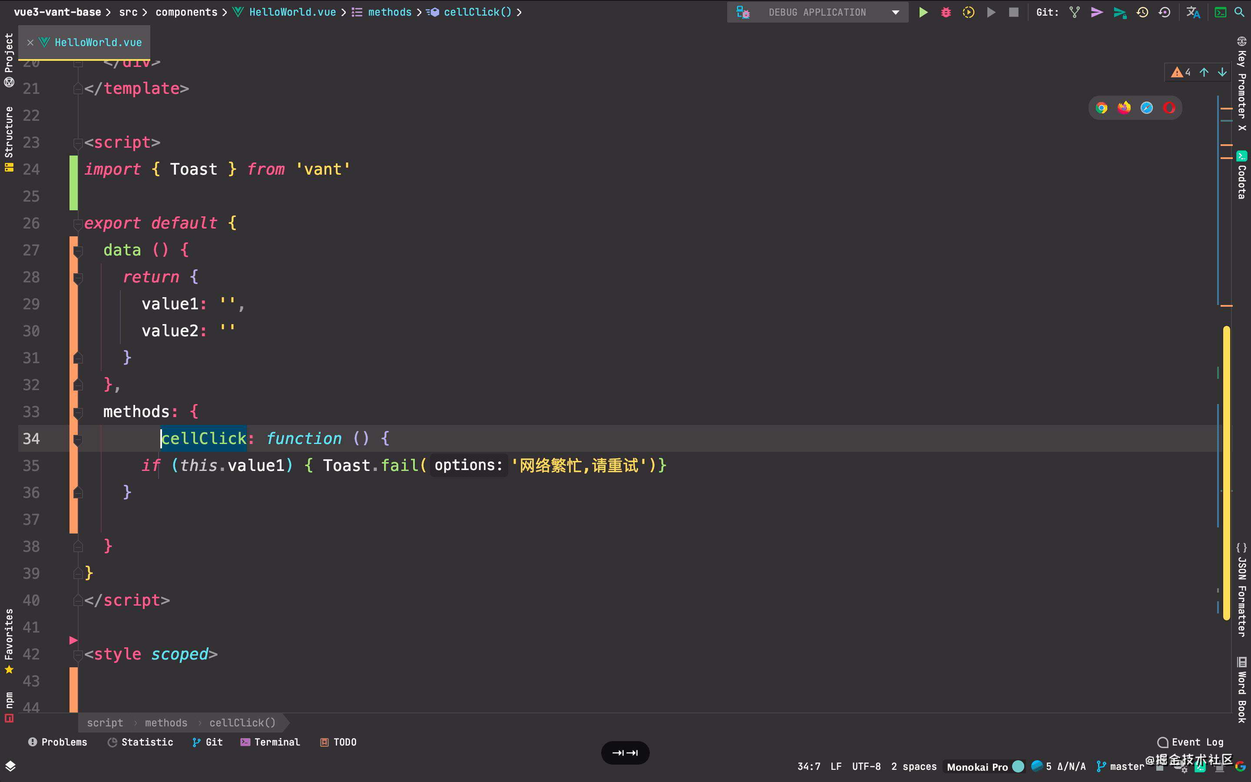This screenshot has height=782, width=1251.
Task: Open the Project tool window
Action: pos(9,60)
